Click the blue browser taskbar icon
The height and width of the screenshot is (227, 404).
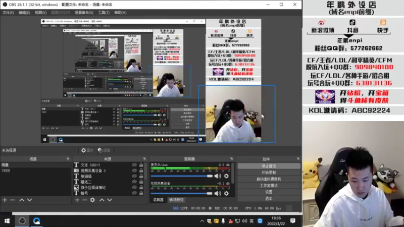[x=36, y=221]
